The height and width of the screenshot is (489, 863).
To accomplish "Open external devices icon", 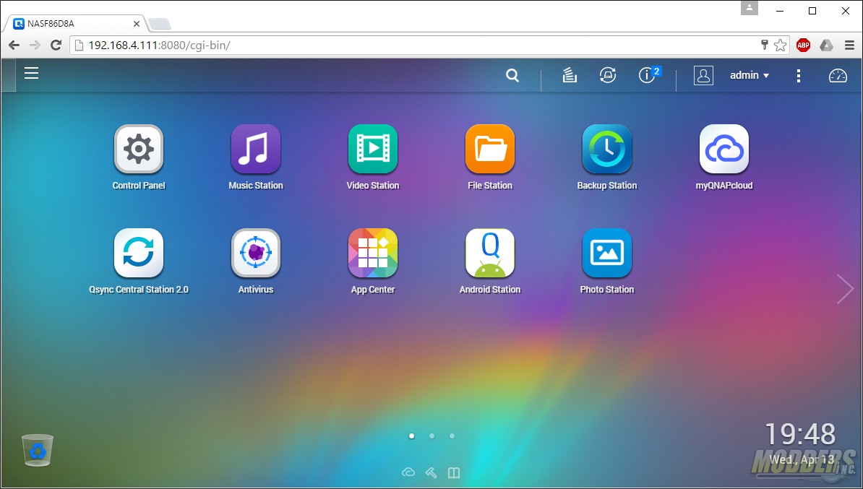I will click(608, 75).
